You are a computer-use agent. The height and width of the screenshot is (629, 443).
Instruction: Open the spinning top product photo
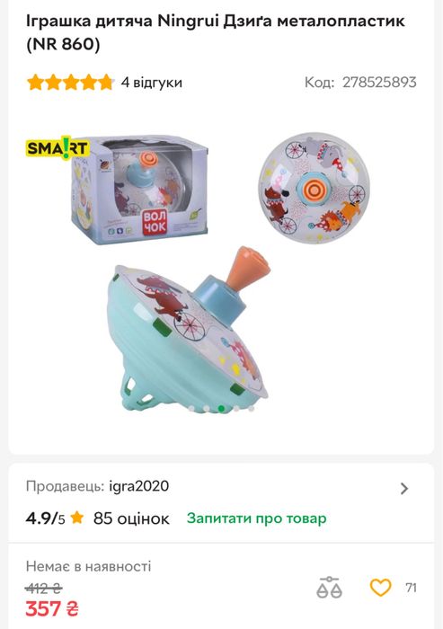tap(221, 273)
